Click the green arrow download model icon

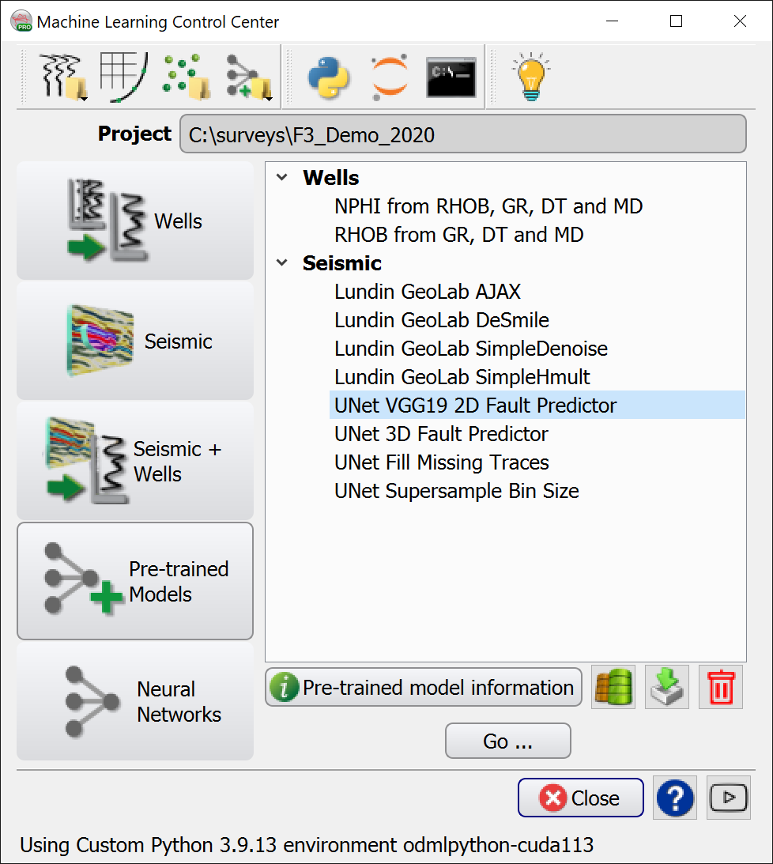click(x=667, y=688)
